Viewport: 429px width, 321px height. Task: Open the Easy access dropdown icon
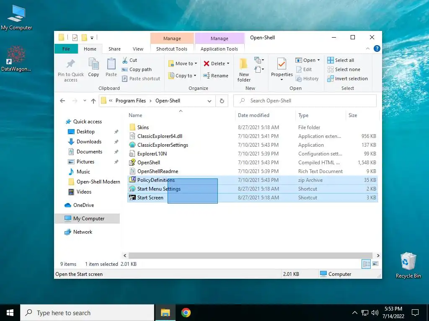(x=259, y=69)
